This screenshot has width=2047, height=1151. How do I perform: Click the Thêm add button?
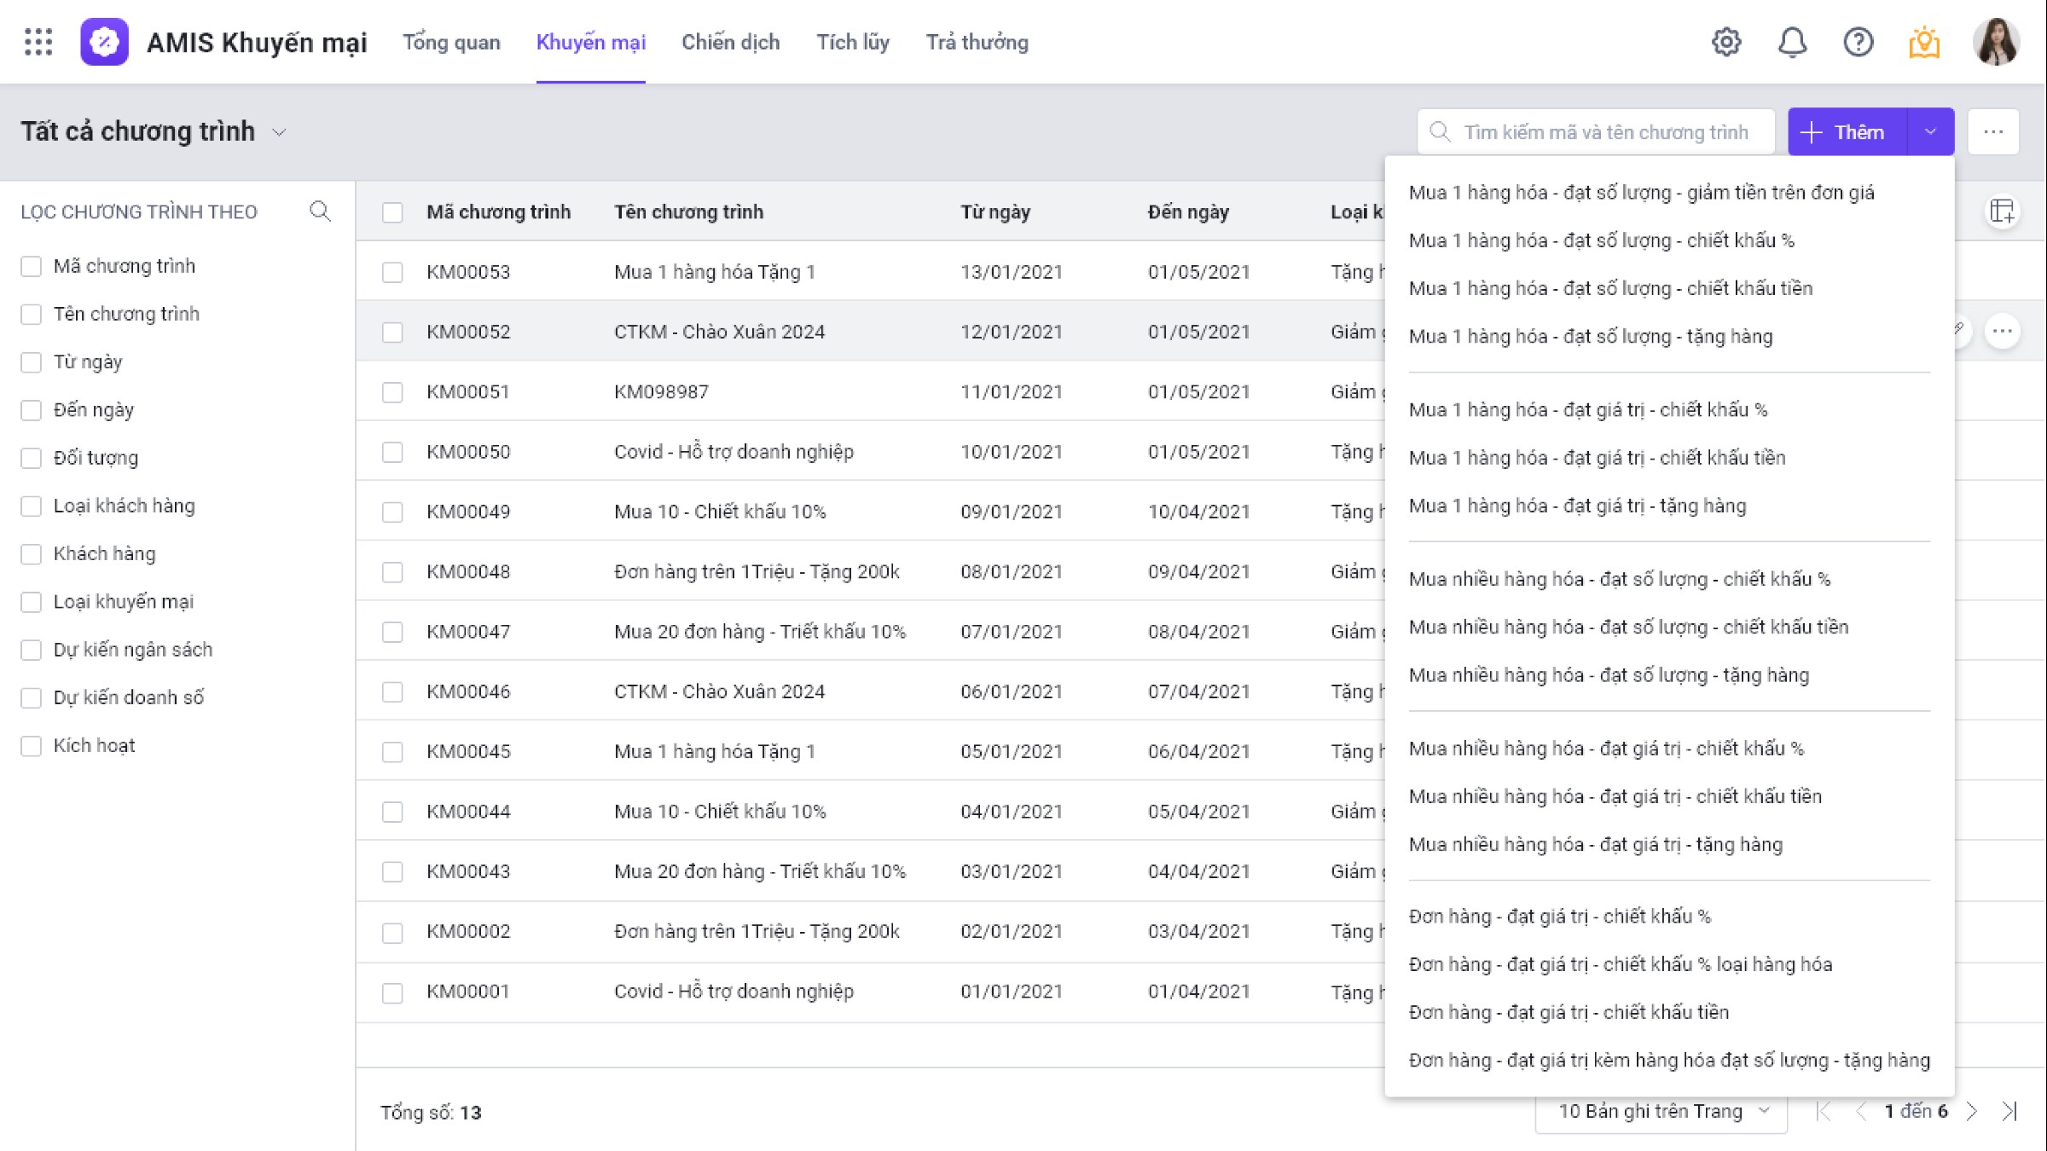1847,132
